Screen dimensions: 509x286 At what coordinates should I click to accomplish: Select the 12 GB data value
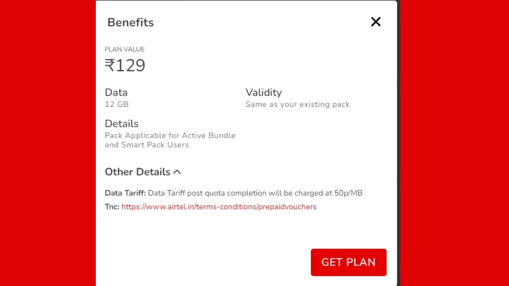117,104
